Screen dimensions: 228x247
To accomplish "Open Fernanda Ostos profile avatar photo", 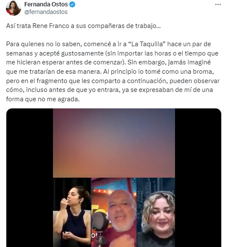I will [14, 8].
